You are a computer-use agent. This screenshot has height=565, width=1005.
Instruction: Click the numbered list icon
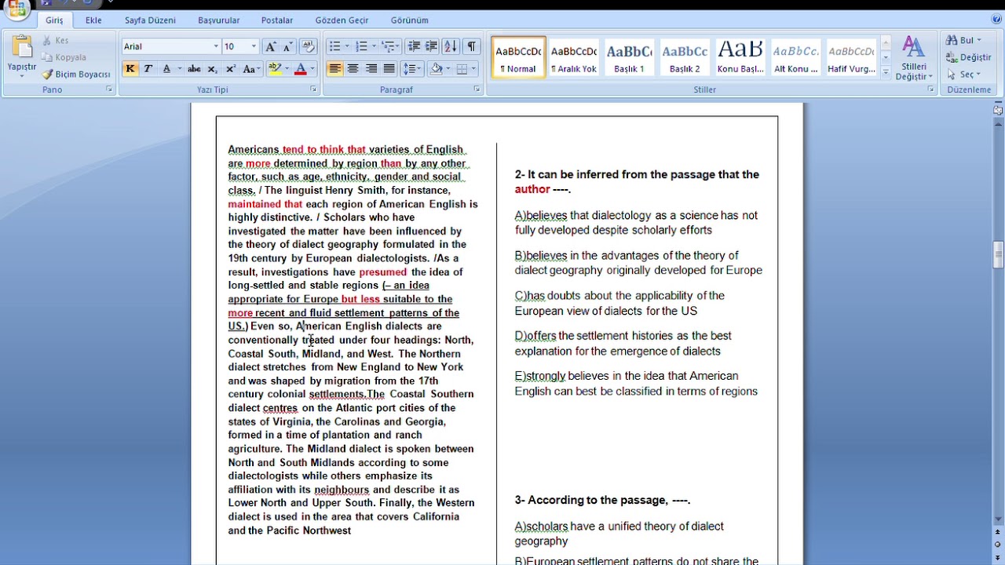click(x=361, y=46)
